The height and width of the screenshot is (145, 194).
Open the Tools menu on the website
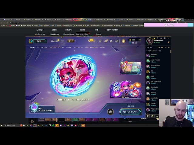click(x=82, y=30)
